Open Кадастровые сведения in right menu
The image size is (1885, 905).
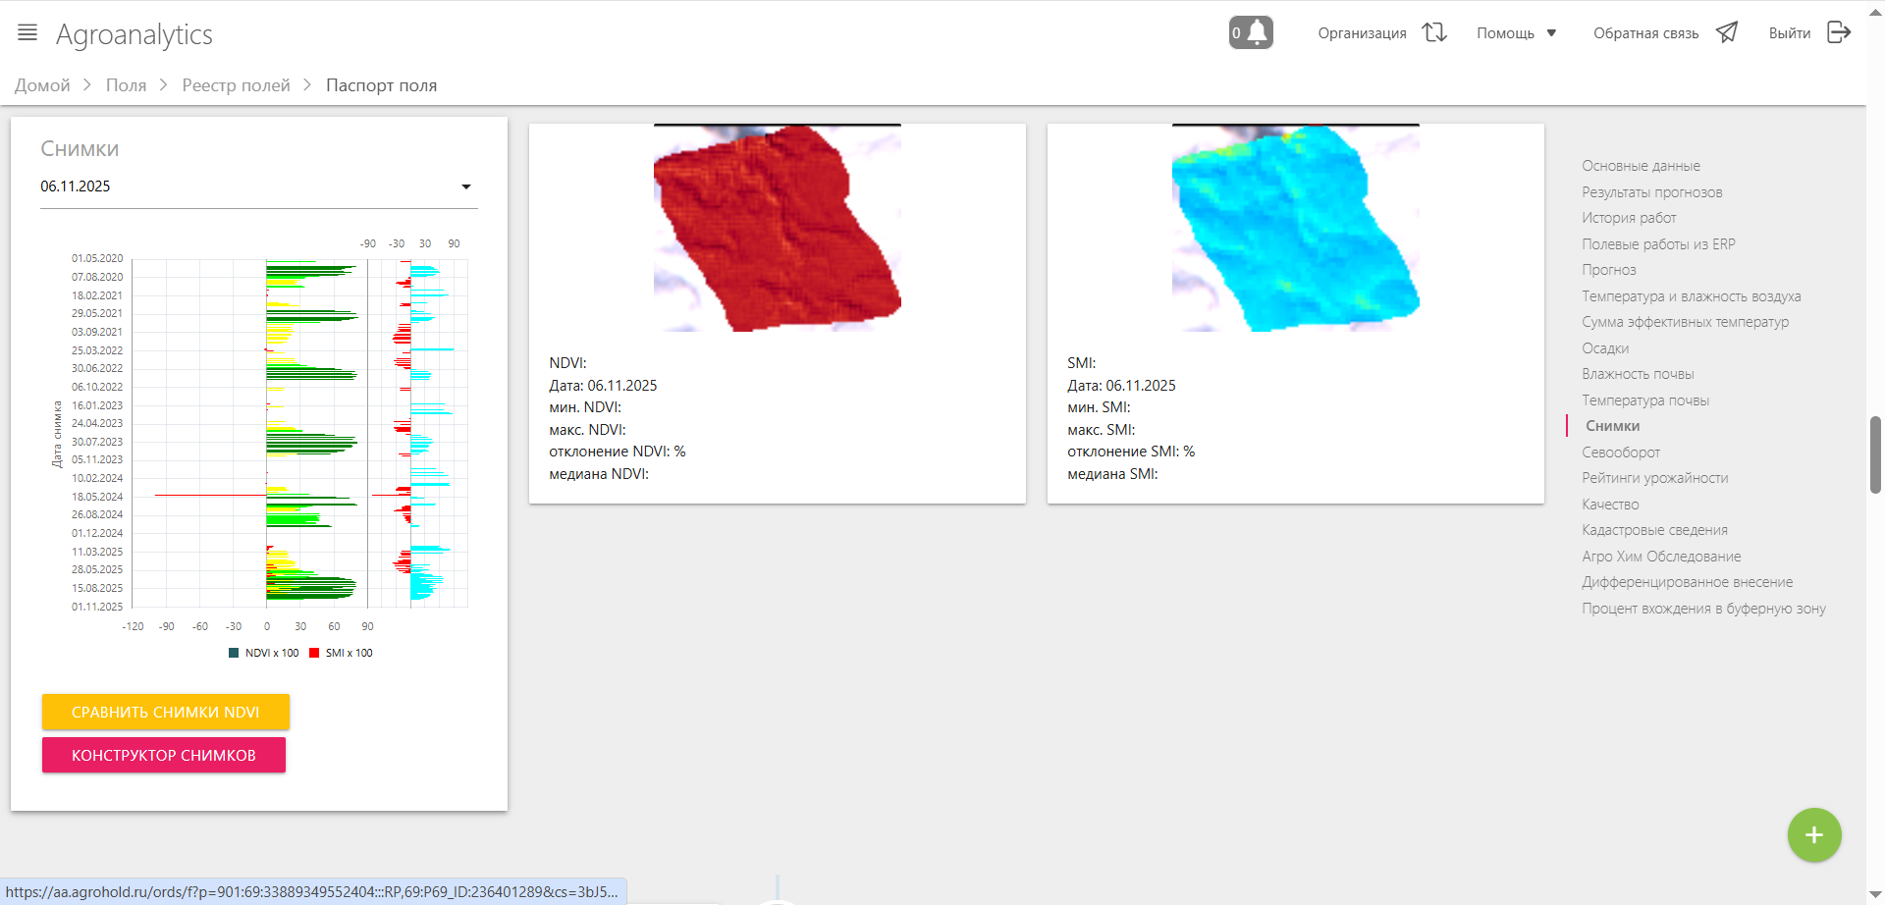point(1654,530)
